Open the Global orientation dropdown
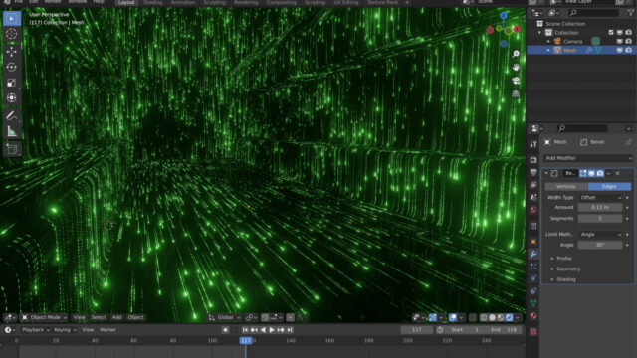Viewport: 637px width, 358px height. tap(225, 317)
